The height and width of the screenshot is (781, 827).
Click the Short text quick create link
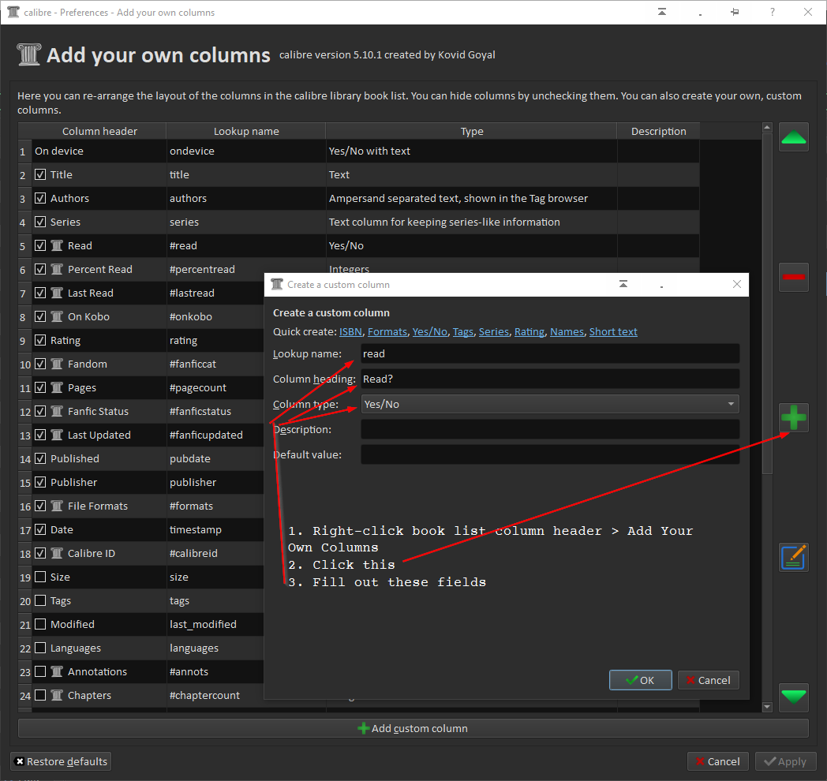tap(613, 331)
